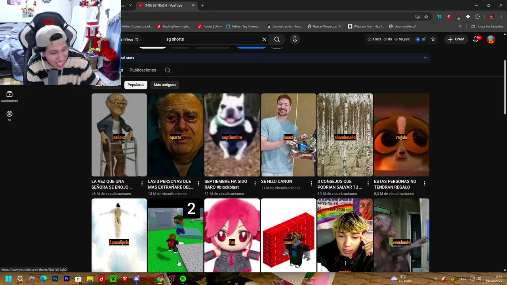The image size is (507, 285).
Task: Show more bookmarks with the double chevron
Action: (x=460, y=27)
